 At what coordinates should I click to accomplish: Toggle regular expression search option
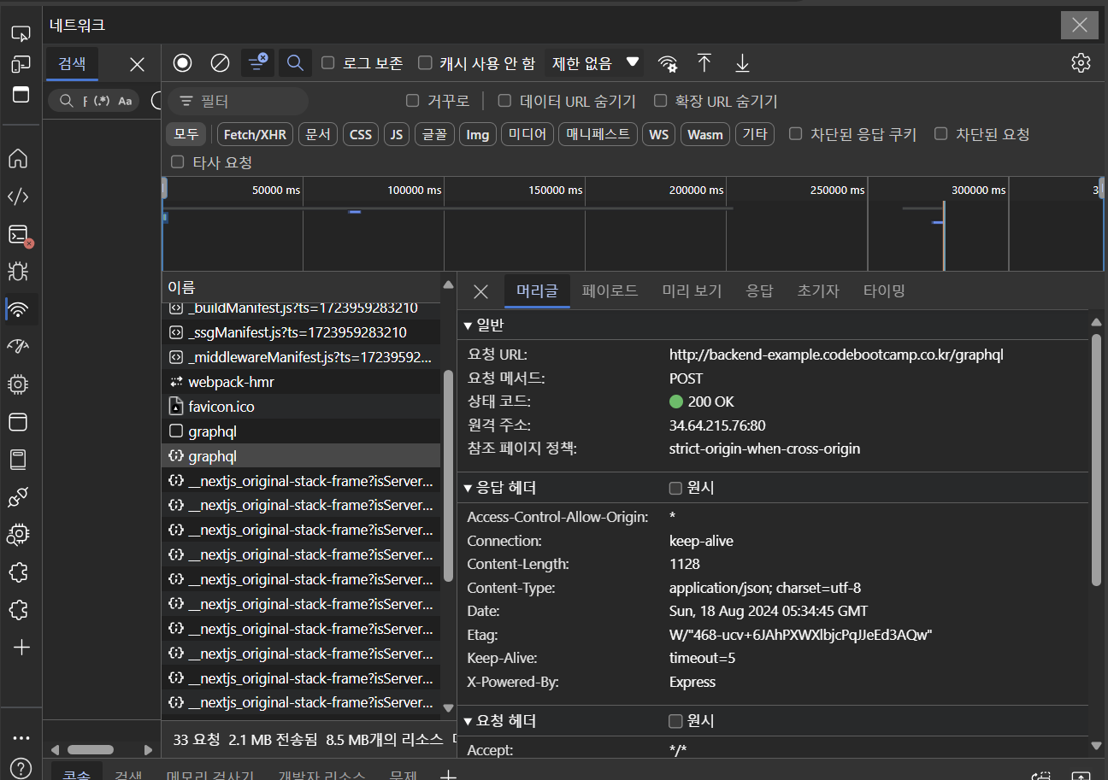click(x=102, y=101)
